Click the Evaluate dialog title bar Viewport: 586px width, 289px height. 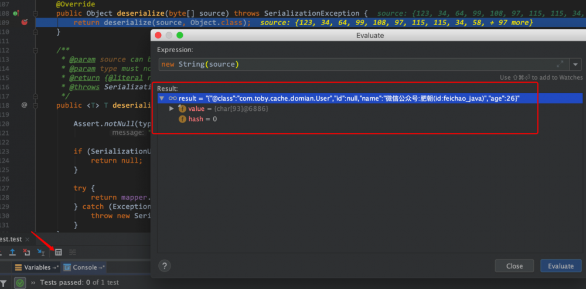(x=370, y=36)
